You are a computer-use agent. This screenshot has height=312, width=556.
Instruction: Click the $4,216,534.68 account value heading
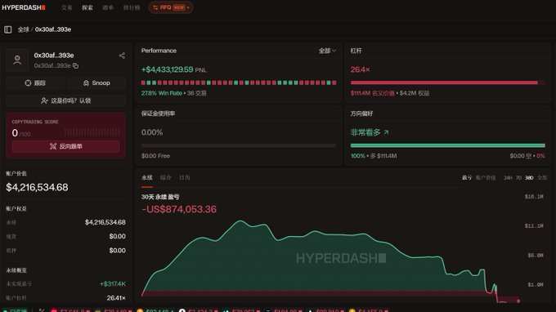37,187
